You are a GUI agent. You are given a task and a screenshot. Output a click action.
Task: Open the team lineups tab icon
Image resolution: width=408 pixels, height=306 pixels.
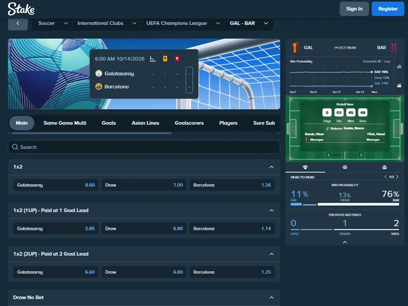point(385,167)
